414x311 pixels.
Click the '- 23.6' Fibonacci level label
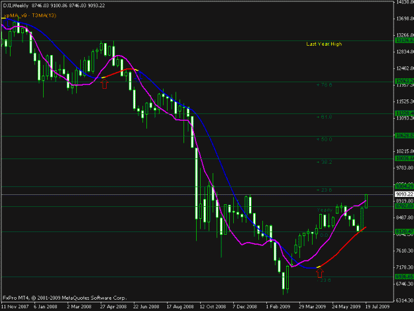pos(323,280)
